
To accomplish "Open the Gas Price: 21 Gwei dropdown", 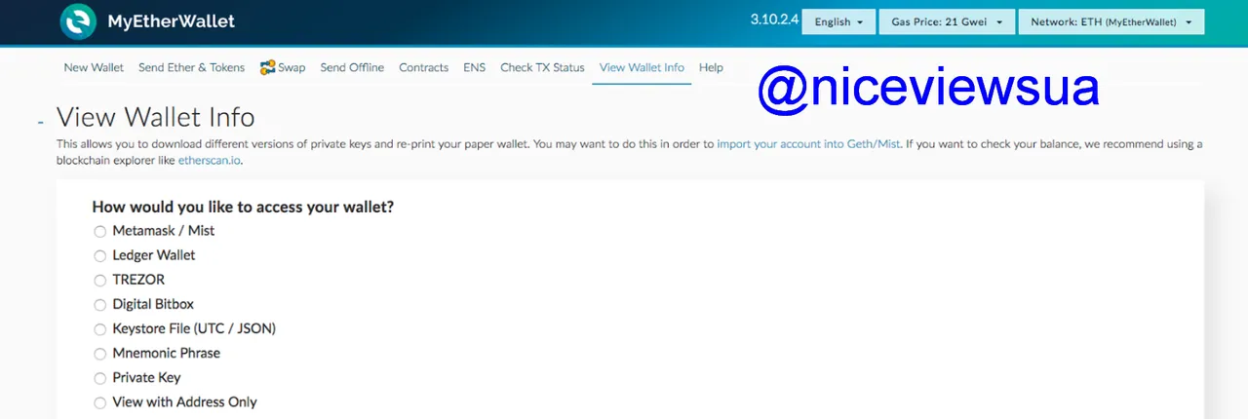I will coord(946,21).
